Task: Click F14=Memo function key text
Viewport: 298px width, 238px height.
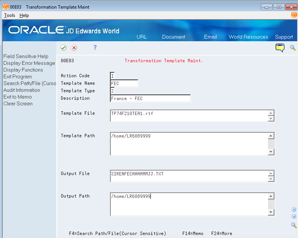Action: (x=193, y=234)
